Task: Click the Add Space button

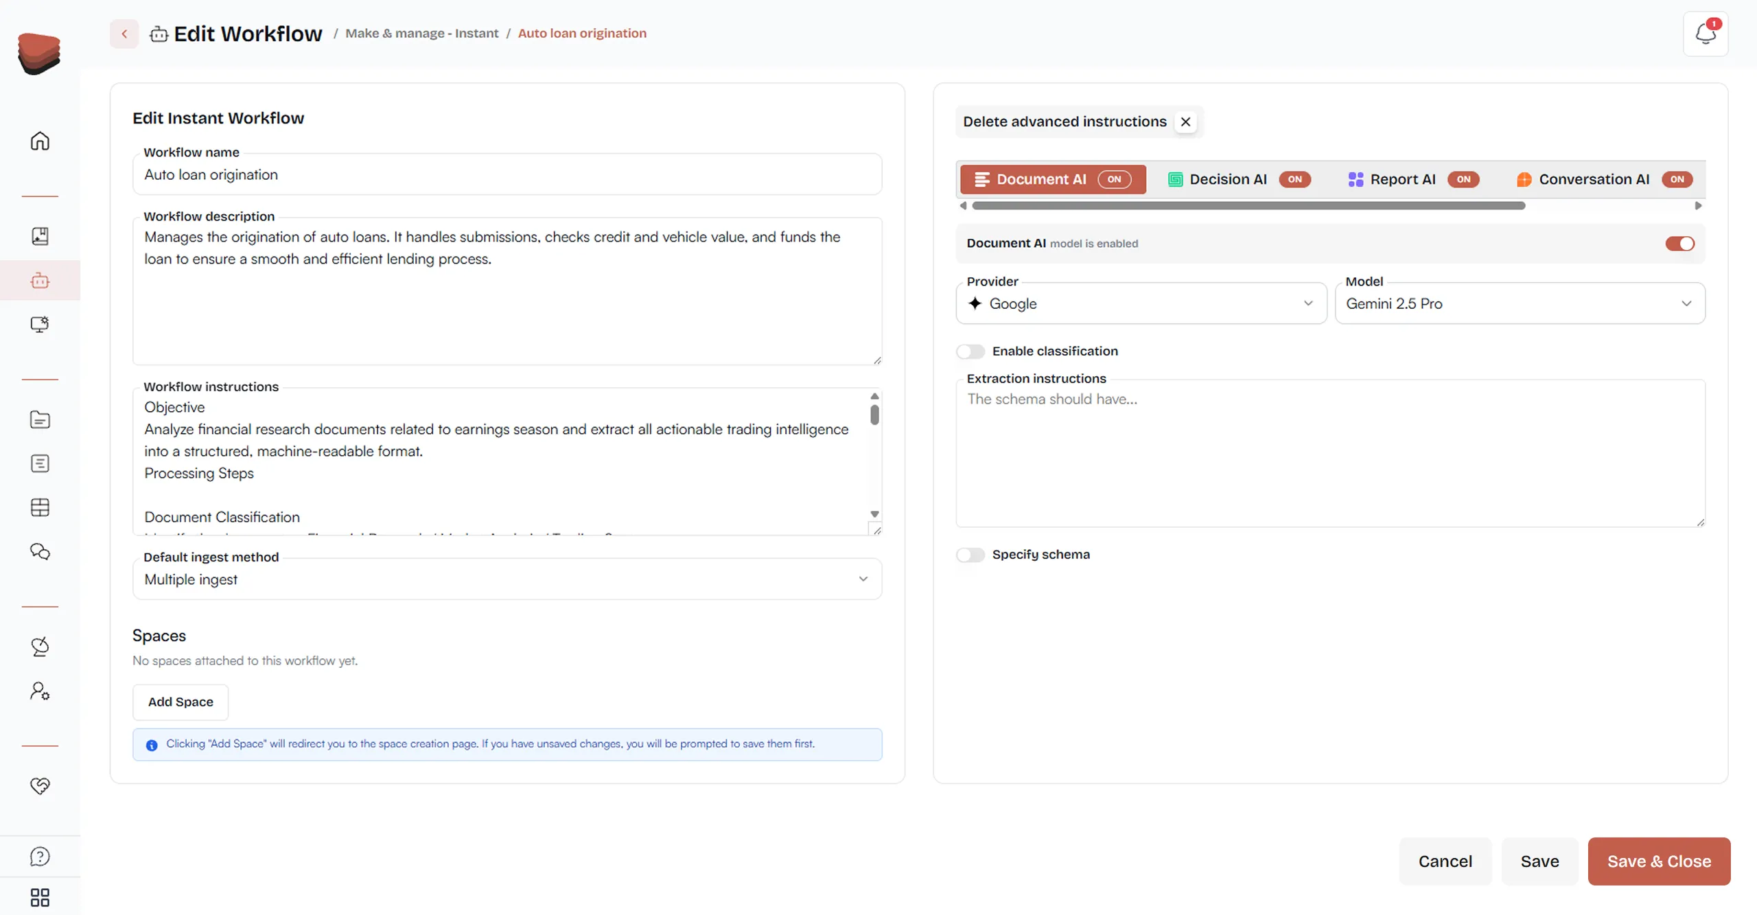Action: pyautogui.click(x=181, y=702)
